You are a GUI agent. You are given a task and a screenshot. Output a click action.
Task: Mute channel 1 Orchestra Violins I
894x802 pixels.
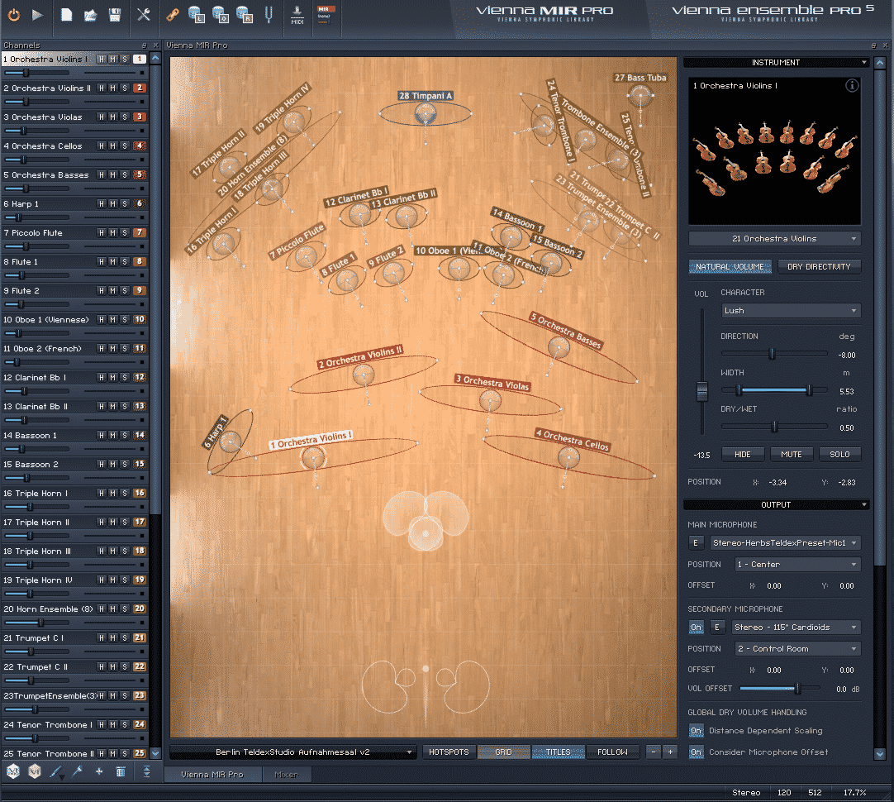click(113, 60)
